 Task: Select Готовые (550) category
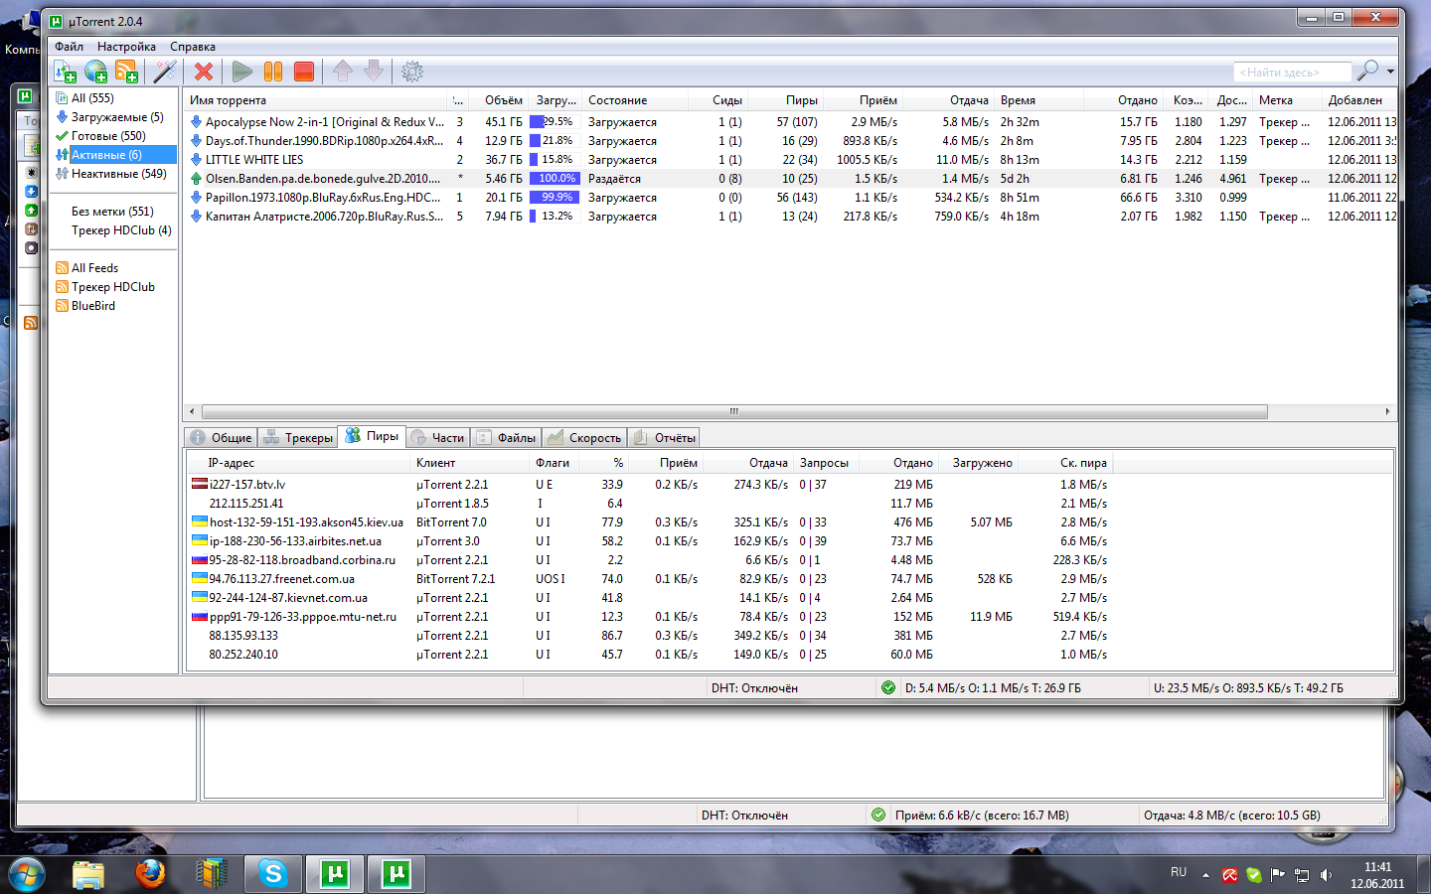(x=108, y=136)
